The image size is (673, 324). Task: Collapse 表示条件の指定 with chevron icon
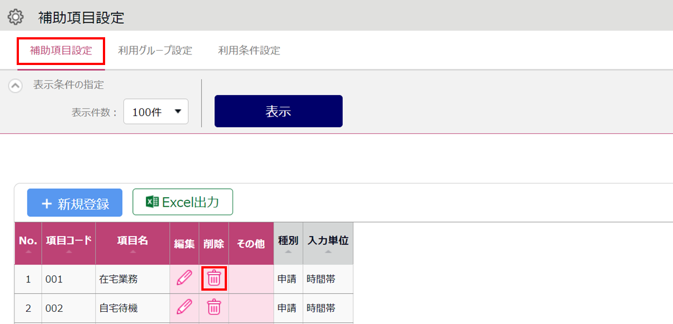tap(16, 86)
